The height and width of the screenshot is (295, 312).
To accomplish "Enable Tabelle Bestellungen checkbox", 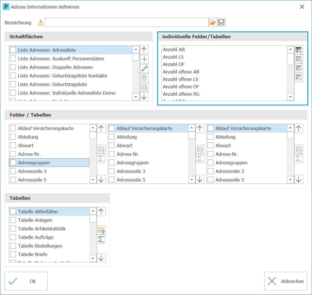I will [13, 246].
